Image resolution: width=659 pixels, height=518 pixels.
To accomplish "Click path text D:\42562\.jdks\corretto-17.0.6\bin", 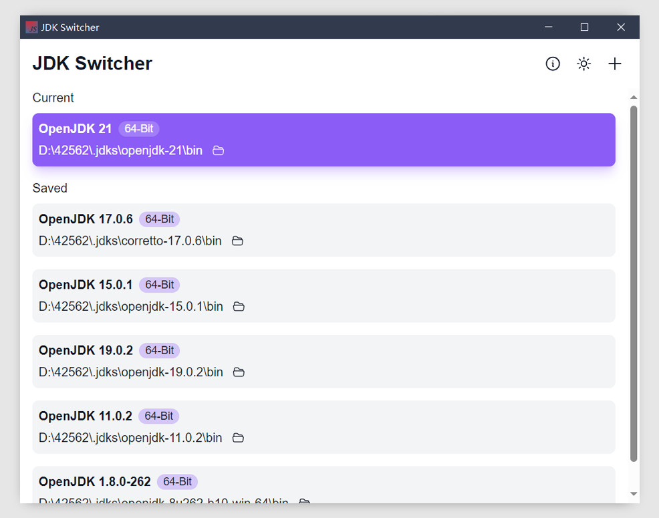I will [130, 241].
